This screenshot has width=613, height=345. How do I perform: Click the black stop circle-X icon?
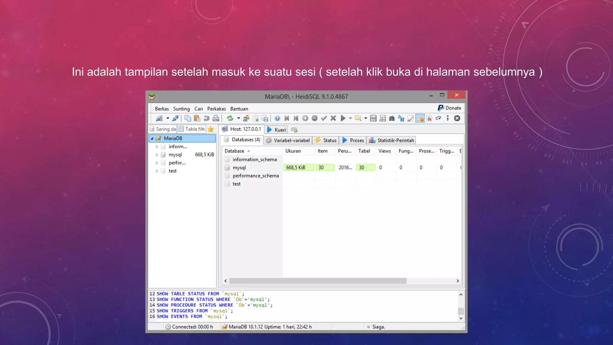pyautogui.click(x=457, y=118)
